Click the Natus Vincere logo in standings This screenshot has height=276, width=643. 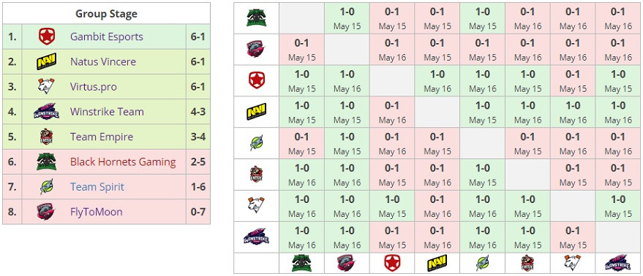pyautogui.click(x=46, y=62)
